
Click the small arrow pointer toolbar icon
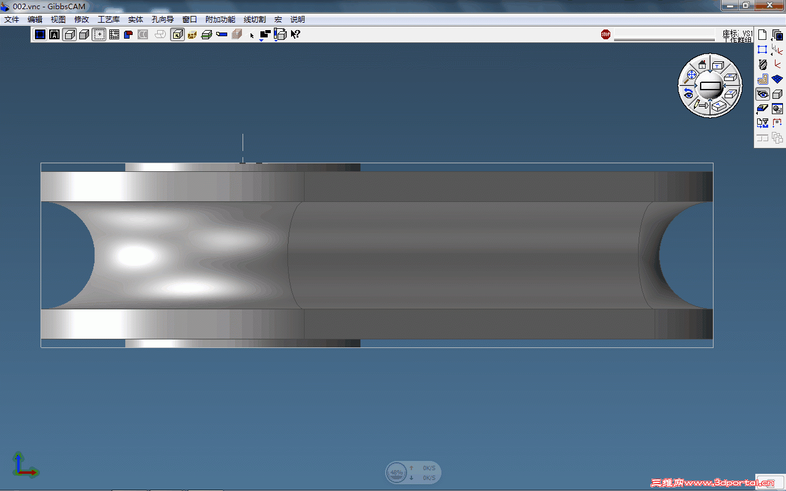pos(252,35)
